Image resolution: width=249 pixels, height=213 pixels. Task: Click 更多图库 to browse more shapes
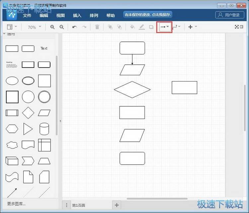(16, 204)
